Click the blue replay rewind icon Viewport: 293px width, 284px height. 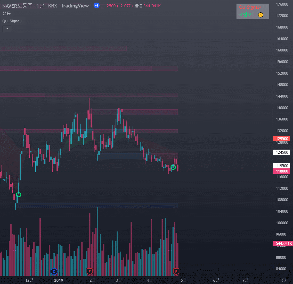pos(96,6)
